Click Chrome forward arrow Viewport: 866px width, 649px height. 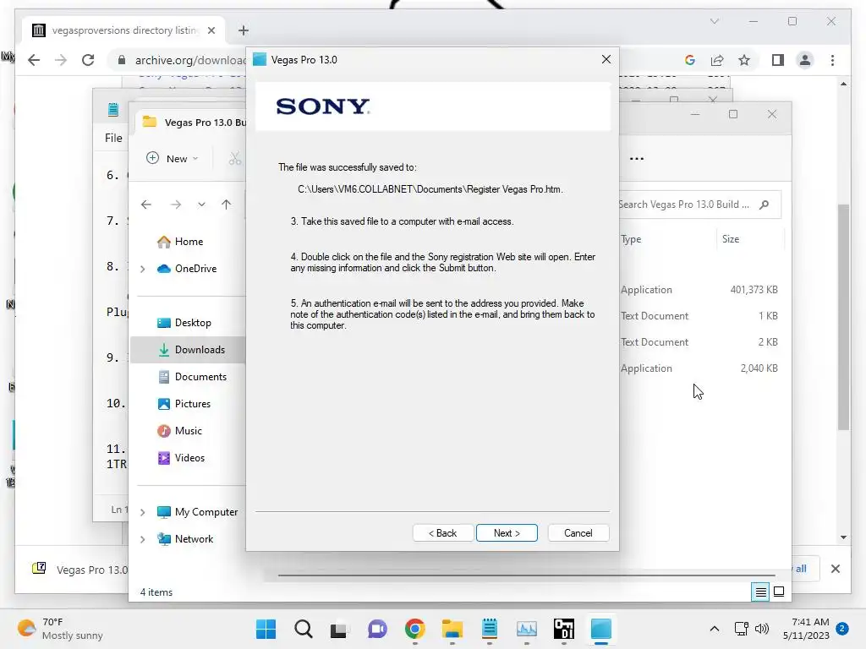[x=61, y=60]
